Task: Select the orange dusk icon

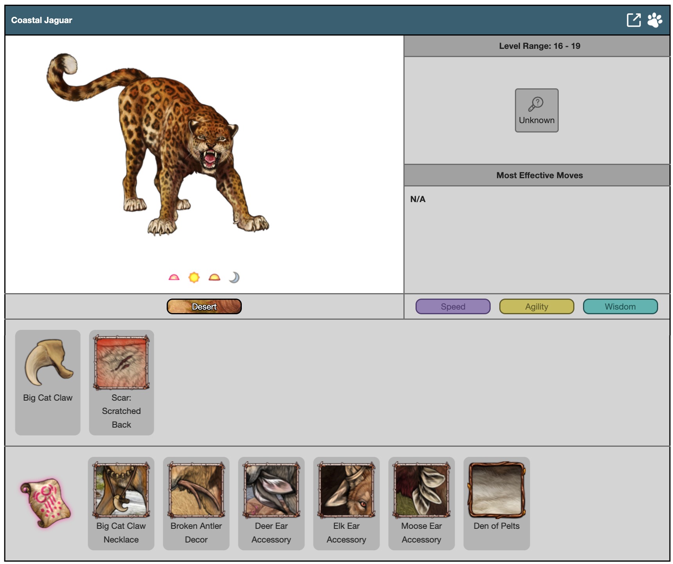Action: tap(214, 278)
